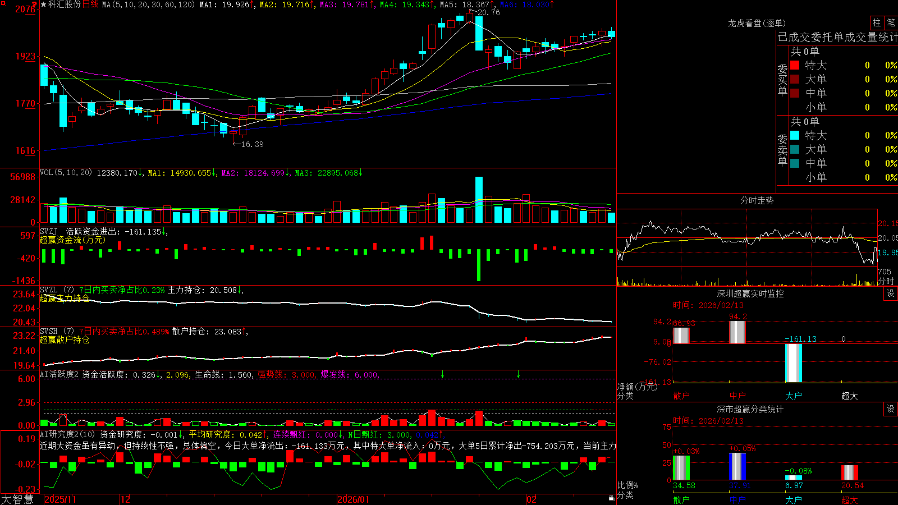
Task: Click the 大户 cyan bar in 深圳超赢实时监控
Action: 794,363
